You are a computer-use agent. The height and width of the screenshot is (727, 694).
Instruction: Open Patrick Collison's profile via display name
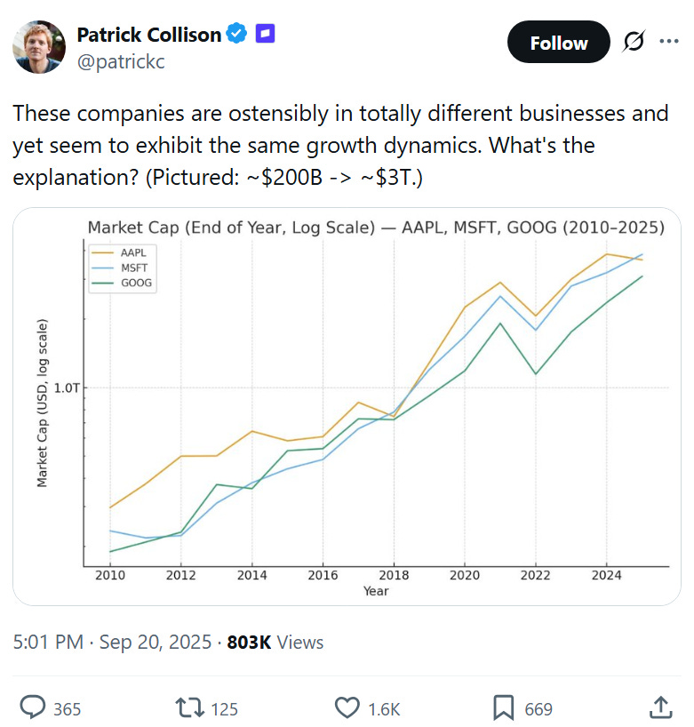point(148,35)
